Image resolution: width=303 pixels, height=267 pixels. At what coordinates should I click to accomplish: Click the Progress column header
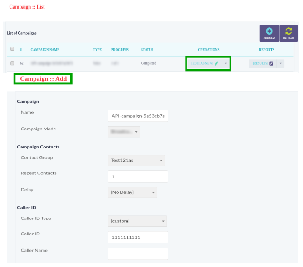120,50
